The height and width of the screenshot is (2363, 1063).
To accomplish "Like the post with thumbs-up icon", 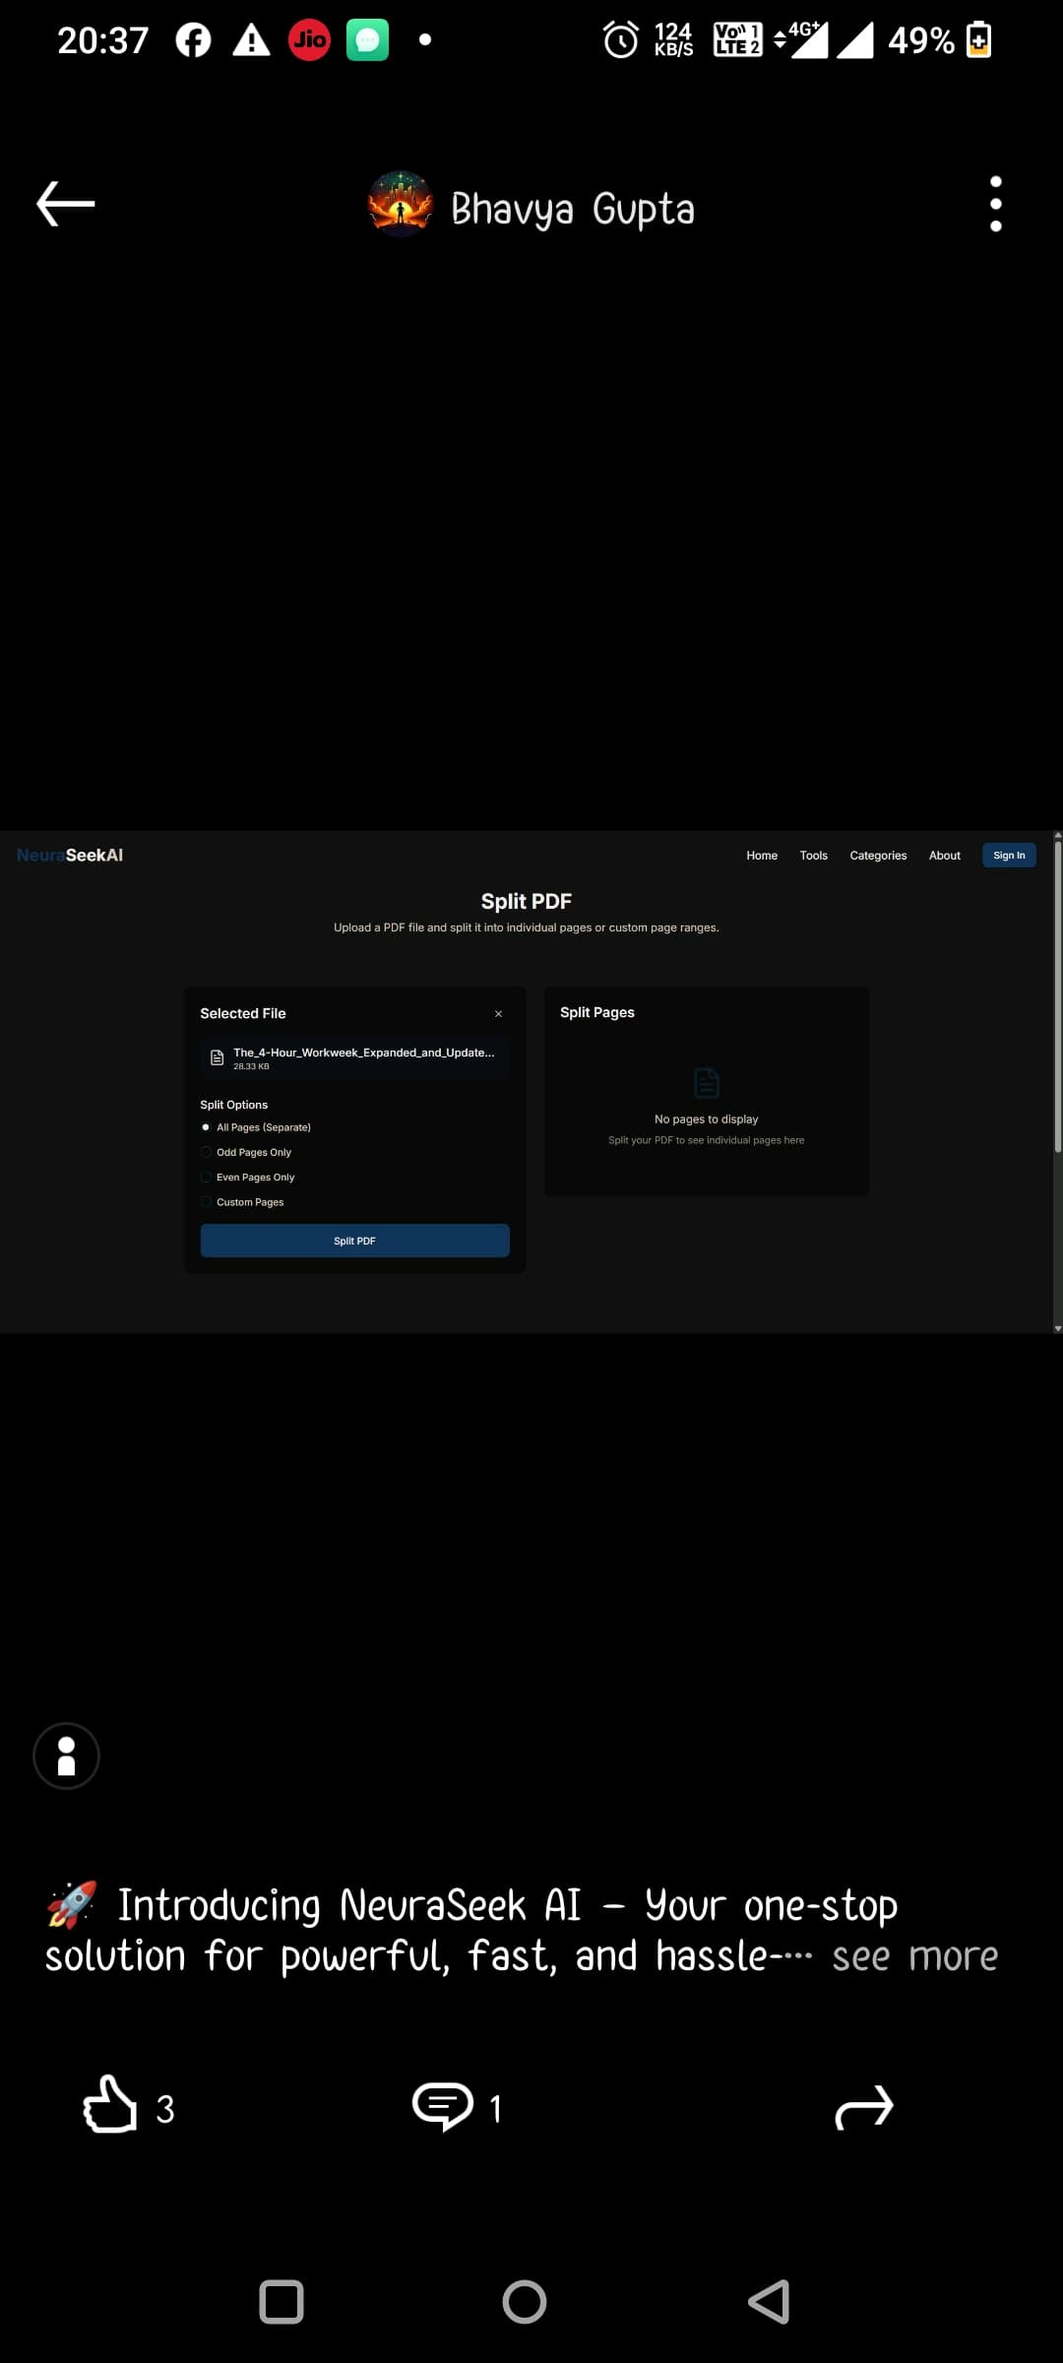I will (109, 2104).
